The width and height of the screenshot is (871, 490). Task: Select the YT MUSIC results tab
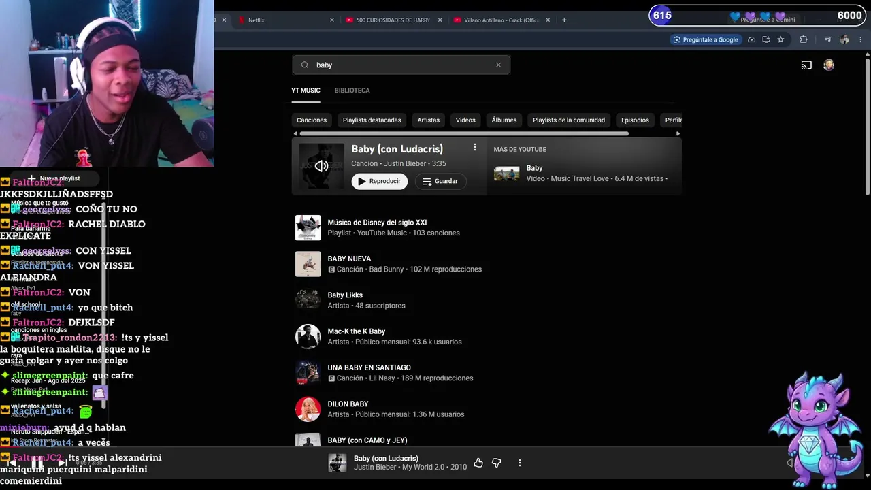pos(306,91)
